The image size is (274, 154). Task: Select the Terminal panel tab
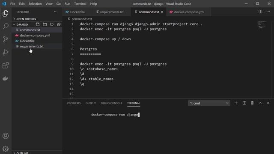coord(134,103)
